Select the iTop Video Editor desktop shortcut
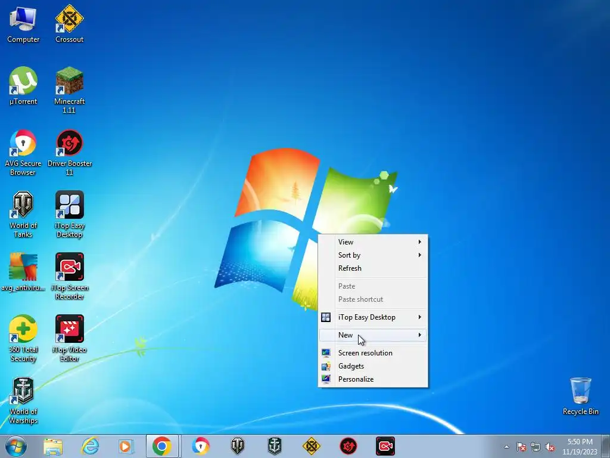Image resolution: width=610 pixels, height=458 pixels. [x=69, y=339]
